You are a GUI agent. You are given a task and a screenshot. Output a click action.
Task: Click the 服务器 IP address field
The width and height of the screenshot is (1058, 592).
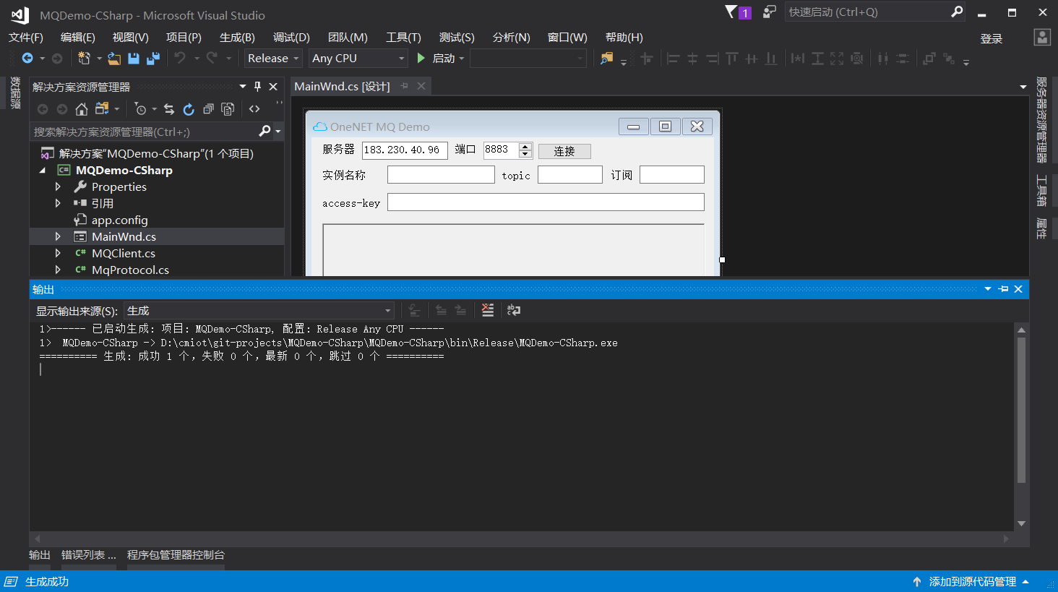(x=405, y=150)
